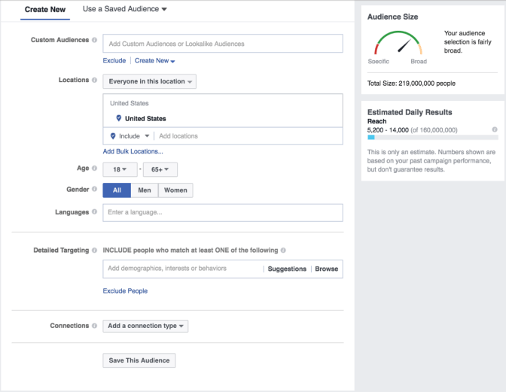506x392 pixels.
Task: Click the language entry field
Action: click(x=223, y=212)
